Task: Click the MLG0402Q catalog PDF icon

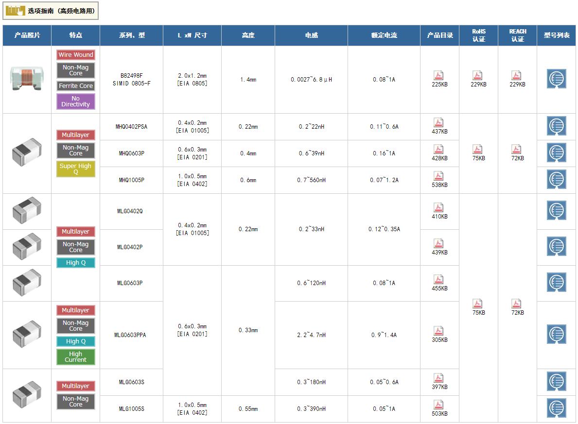Action: point(439,208)
